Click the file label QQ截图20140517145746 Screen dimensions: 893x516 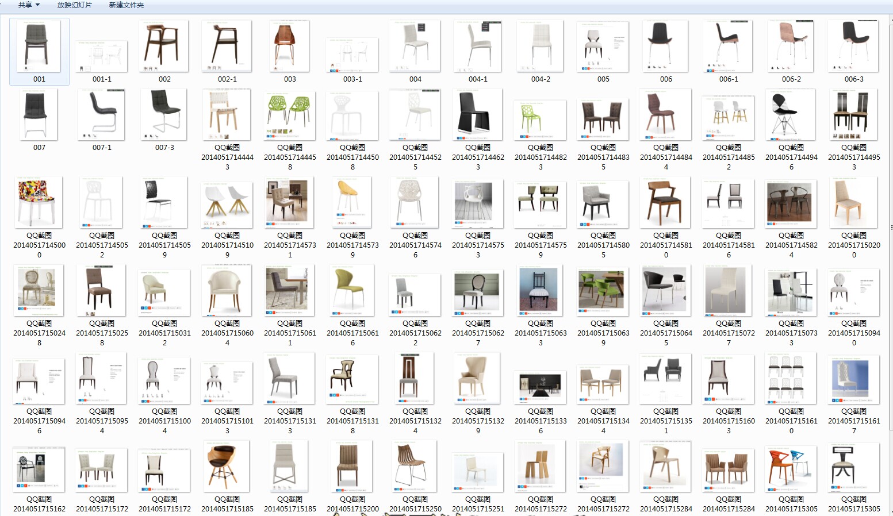click(x=415, y=245)
